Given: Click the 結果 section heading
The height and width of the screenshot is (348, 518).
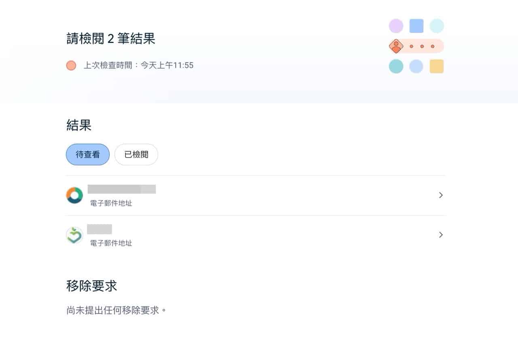Looking at the screenshot, I should coord(79,125).
